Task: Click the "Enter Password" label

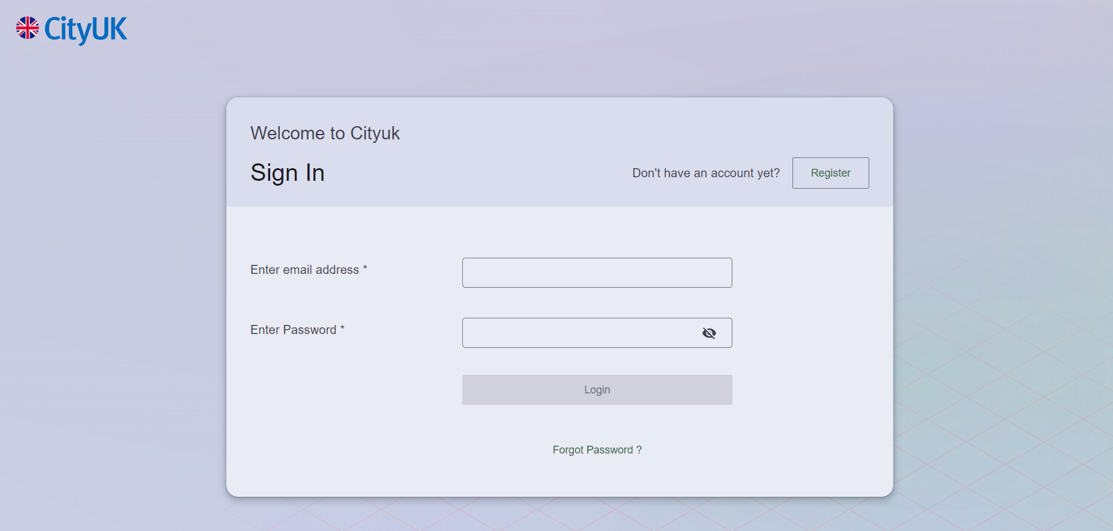Action: (293, 330)
